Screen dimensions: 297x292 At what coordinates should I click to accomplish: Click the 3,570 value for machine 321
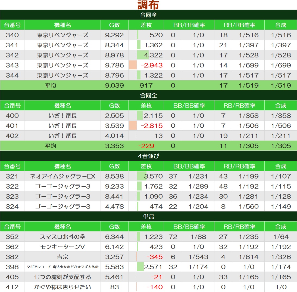pos(154,176)
